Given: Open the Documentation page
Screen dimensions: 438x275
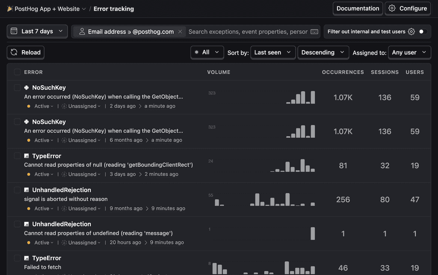Looking at the screenshot, I should click(x=358, y=8).
